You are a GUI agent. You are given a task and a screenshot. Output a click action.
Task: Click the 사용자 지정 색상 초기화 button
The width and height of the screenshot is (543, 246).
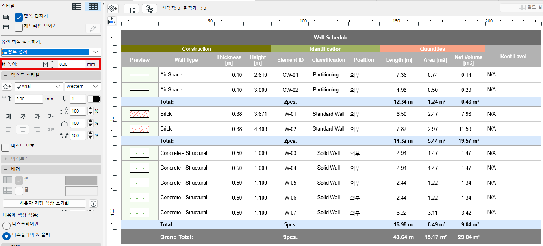[44, 203]
